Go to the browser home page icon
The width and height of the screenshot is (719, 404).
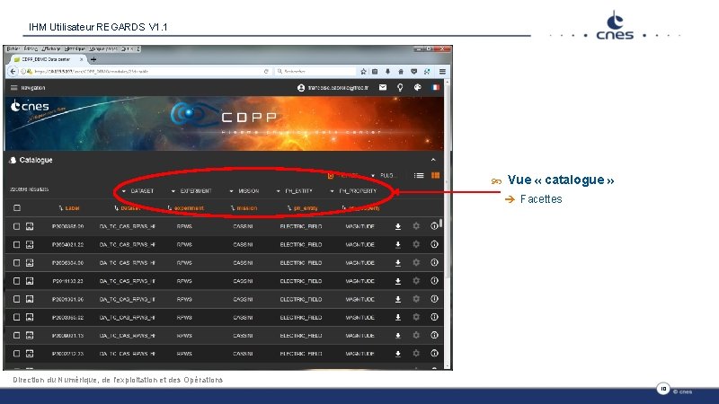[x=401, y=72]
